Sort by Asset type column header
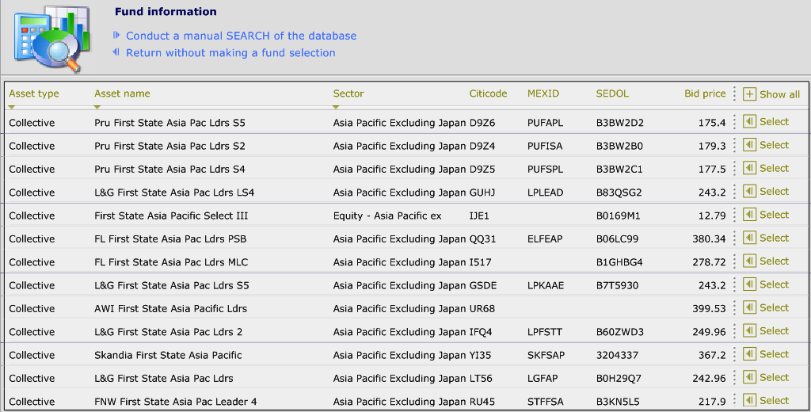The image size is (811, 412). (x=33, y=93)
